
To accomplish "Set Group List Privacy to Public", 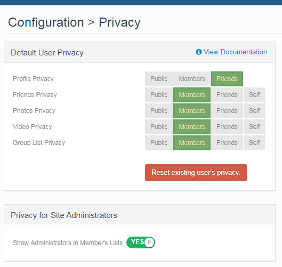I will (x=159, y=143).
